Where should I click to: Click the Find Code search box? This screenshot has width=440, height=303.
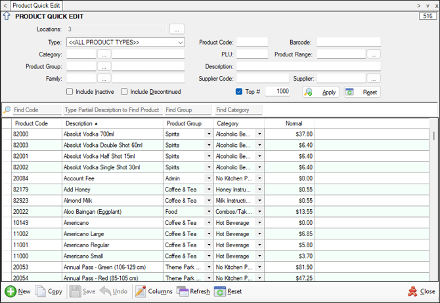(x=37, y=110)
